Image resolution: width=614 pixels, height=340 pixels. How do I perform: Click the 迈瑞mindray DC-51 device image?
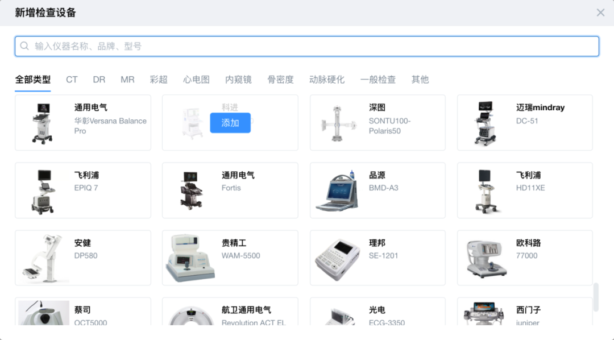click(486, 123)
